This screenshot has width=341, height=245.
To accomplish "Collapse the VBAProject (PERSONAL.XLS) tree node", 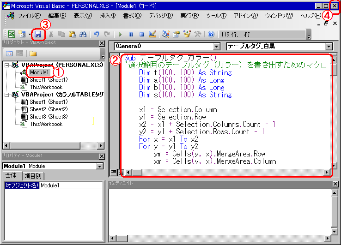I will [6, 65].
